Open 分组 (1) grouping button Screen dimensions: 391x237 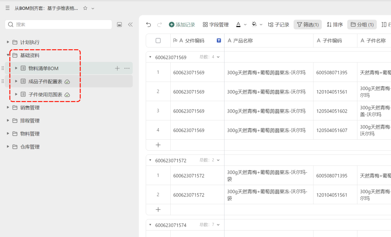coord(362,24)
